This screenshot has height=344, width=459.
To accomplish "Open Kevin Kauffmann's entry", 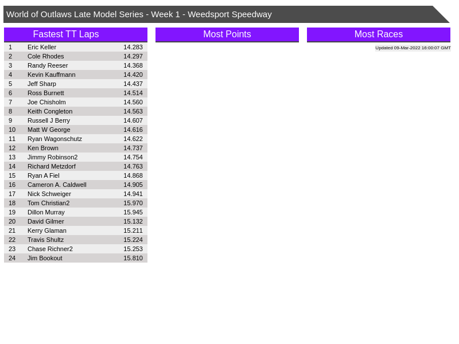I will pyautogui.click(x=51, y=75).
